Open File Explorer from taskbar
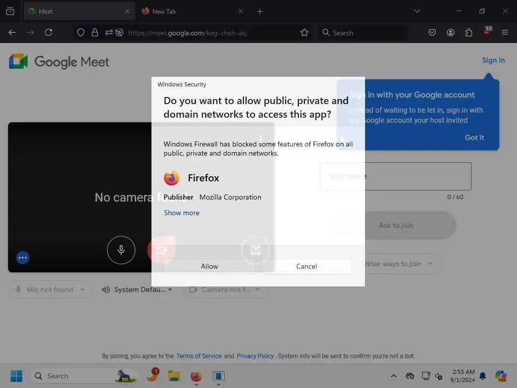This screenshot has width=517, height=388. [174, 376]
